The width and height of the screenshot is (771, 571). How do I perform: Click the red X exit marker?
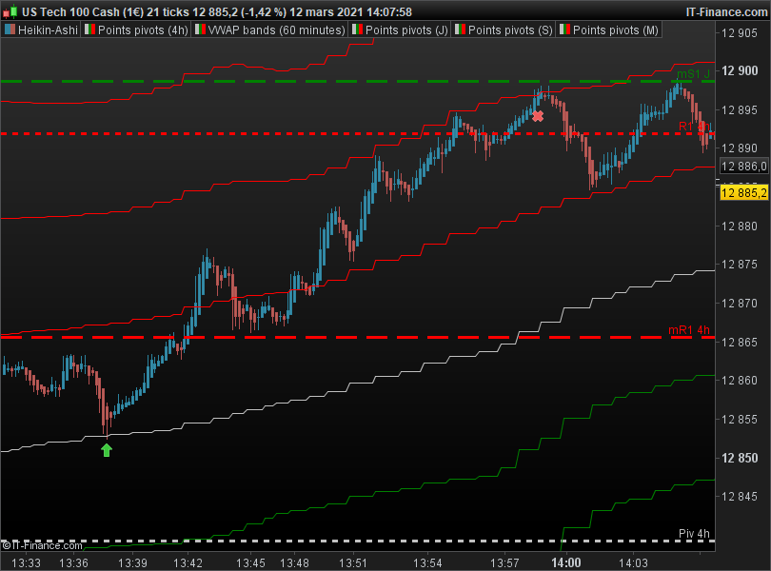coord(538,116)
